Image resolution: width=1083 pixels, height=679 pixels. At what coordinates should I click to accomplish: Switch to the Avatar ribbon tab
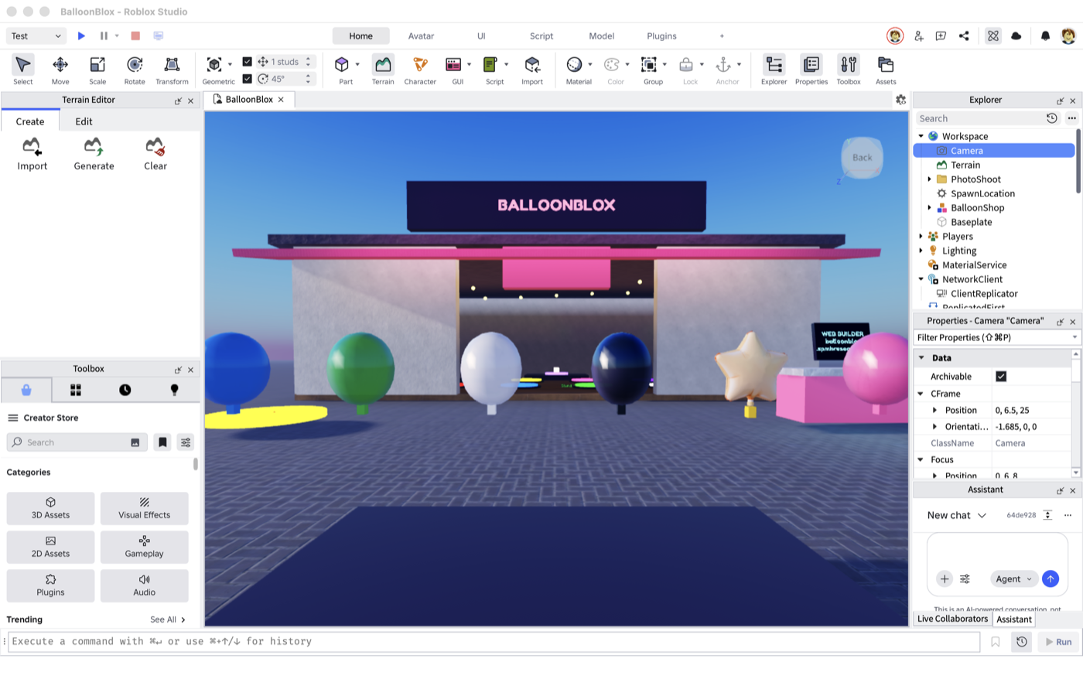click(421, 36)
